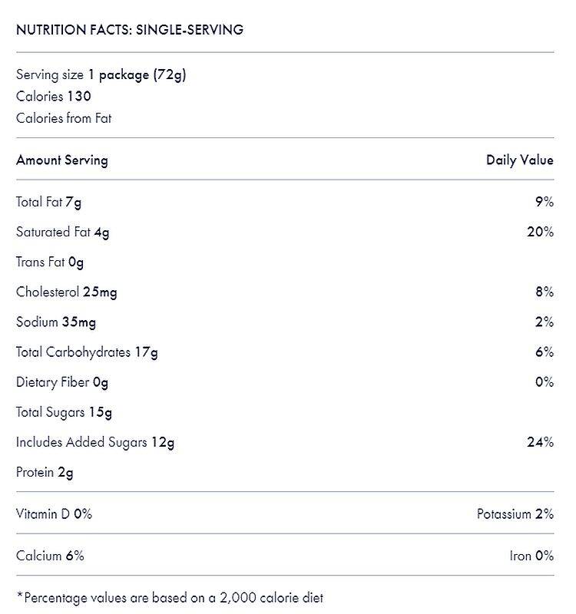576x614 pixels.
Task: Click the Serving size 1 package (72g) text
Action: pyautogui.click(x=101, y=74)
